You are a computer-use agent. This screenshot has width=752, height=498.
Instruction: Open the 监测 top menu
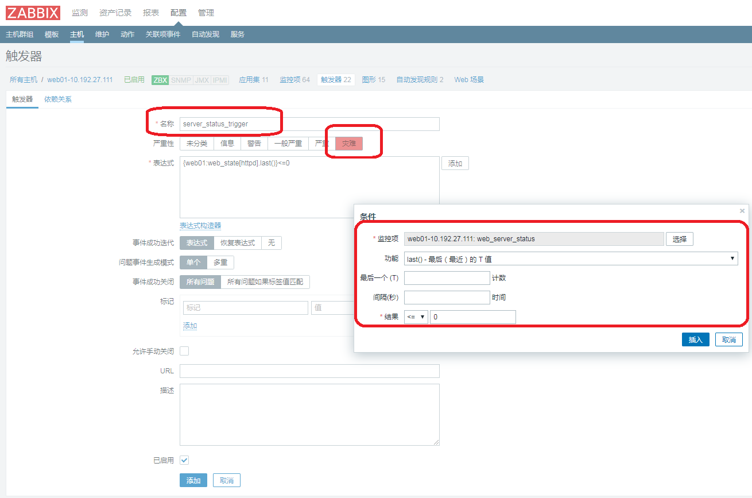[80, 13]
